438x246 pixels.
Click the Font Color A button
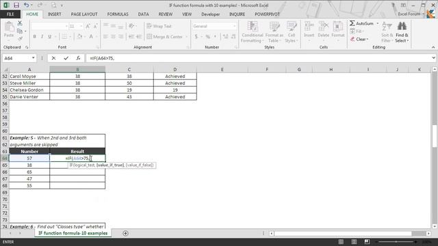click(91, 36)
